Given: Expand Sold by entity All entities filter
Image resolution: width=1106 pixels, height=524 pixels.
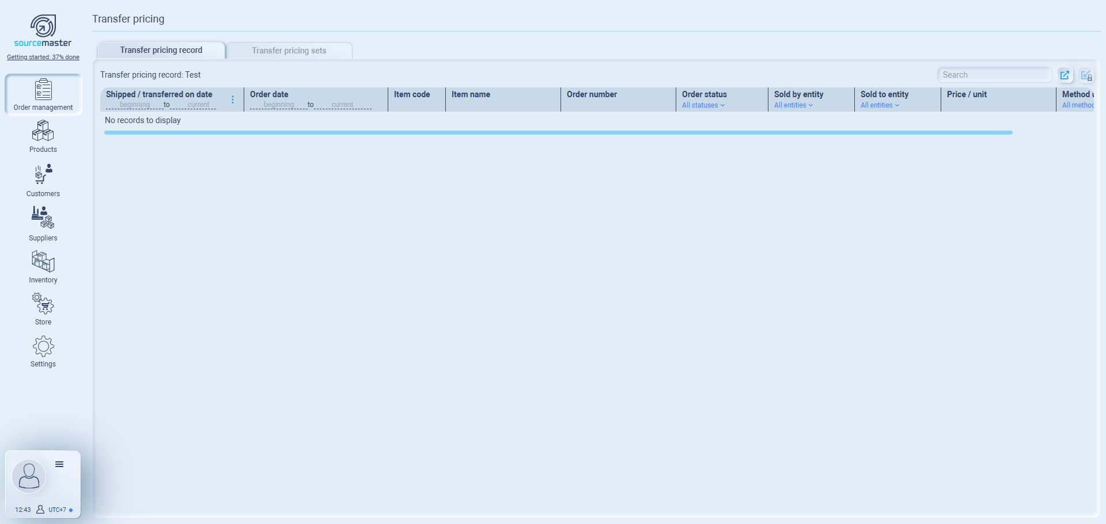Looking at the screenshot, I should point(793,105).
